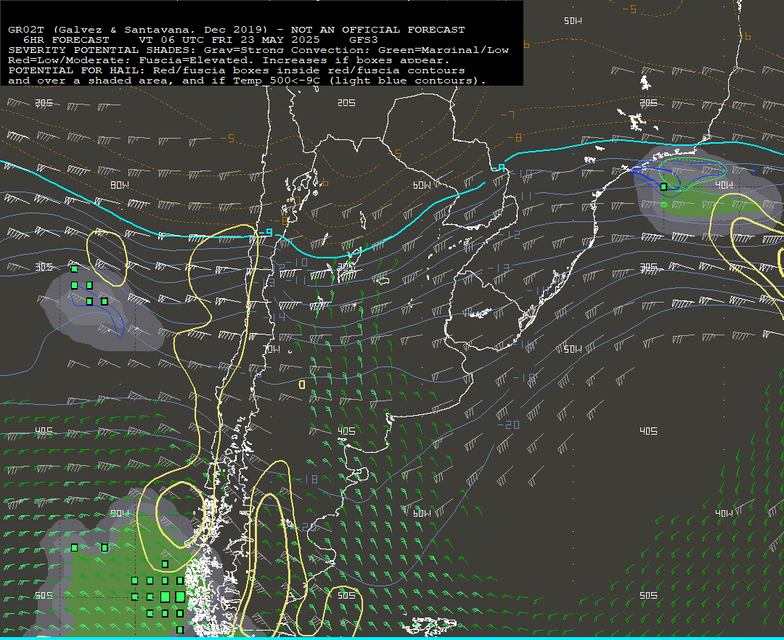Click '50W' label right of legend box
This screenshot has height=640, width=784.
pos(573,20)
